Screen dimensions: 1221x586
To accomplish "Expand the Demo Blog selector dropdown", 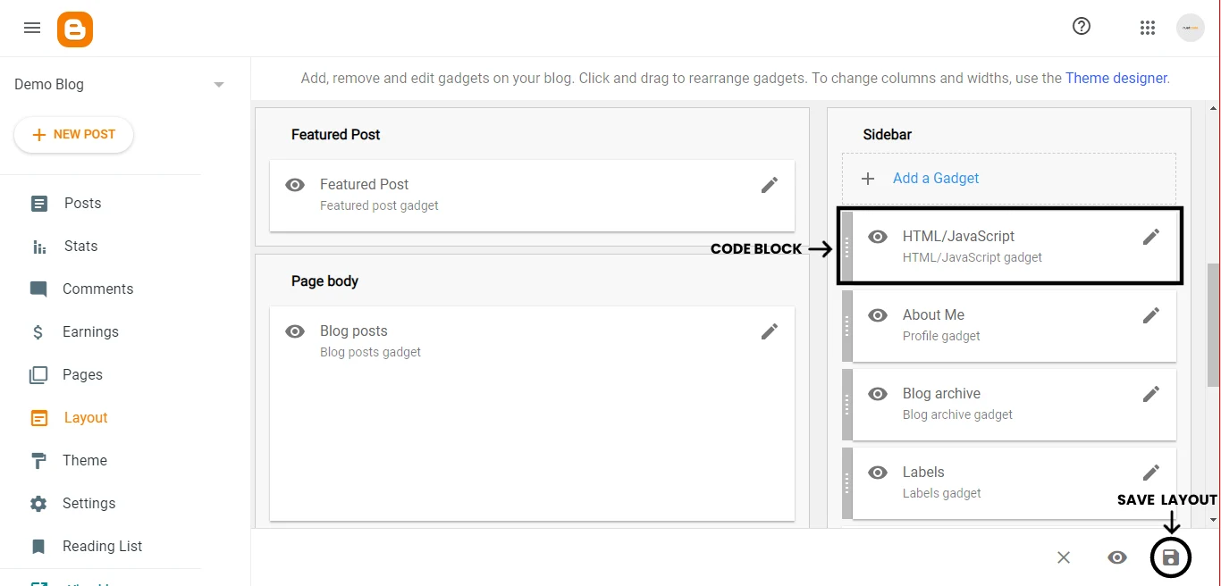I will [219, 85].
